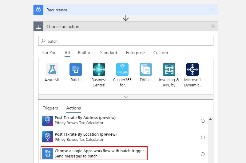Open the Microsoft Dynamics connector
The width and height of the screenshot is (246, 163).
pos(192,70)
